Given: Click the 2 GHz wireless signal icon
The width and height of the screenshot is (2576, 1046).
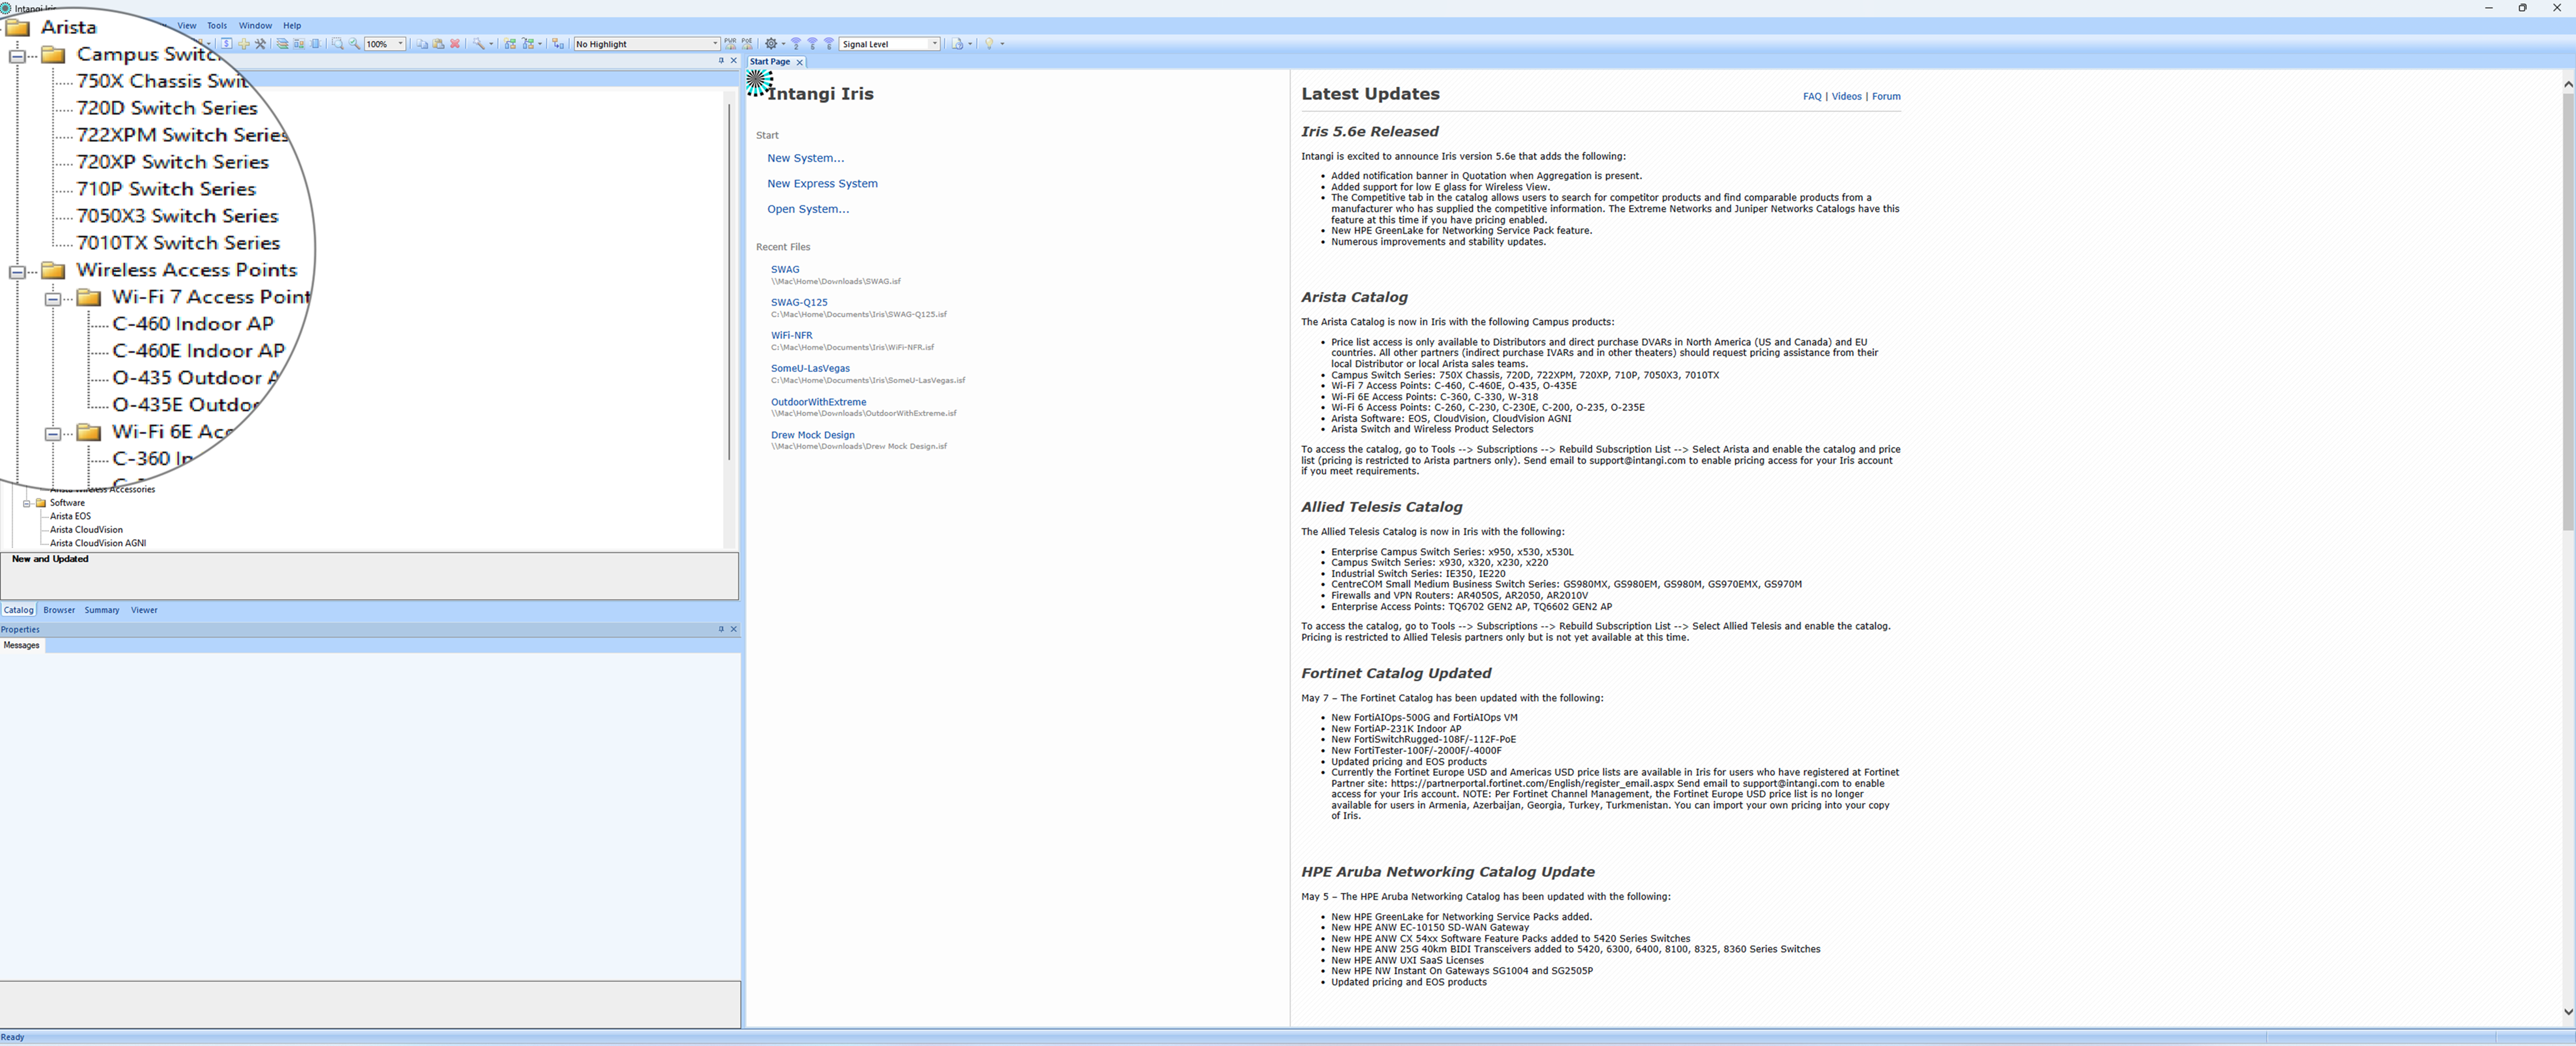Looking at the screenshot, I should 796,44.
